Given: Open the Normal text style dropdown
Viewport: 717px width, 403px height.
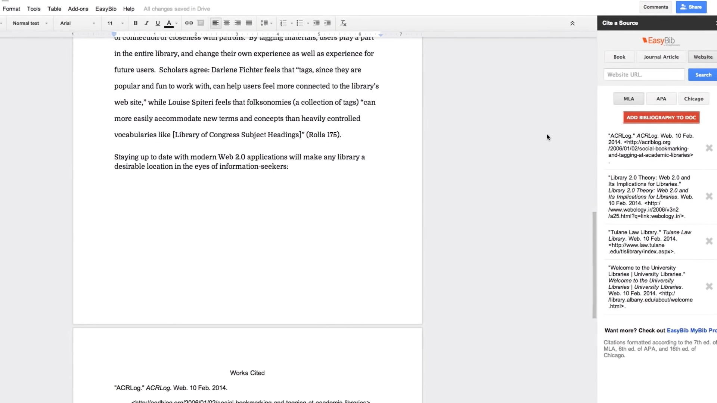Looking at the screenshot, I should coord(30,23).
